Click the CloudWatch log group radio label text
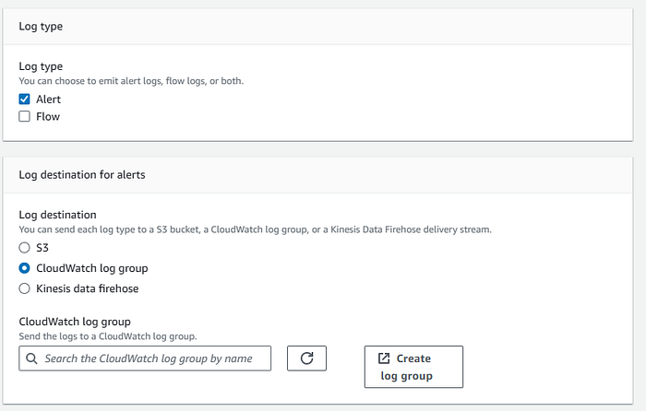646x411 pixels. pos(91,268)
